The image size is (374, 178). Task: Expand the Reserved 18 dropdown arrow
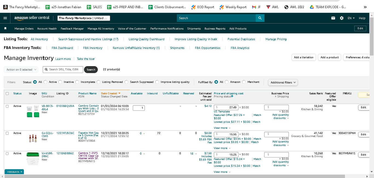[x=196, y=154]
